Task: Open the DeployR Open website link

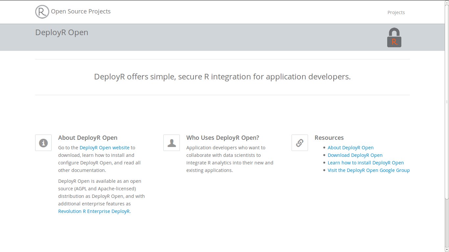Action: 105,148
